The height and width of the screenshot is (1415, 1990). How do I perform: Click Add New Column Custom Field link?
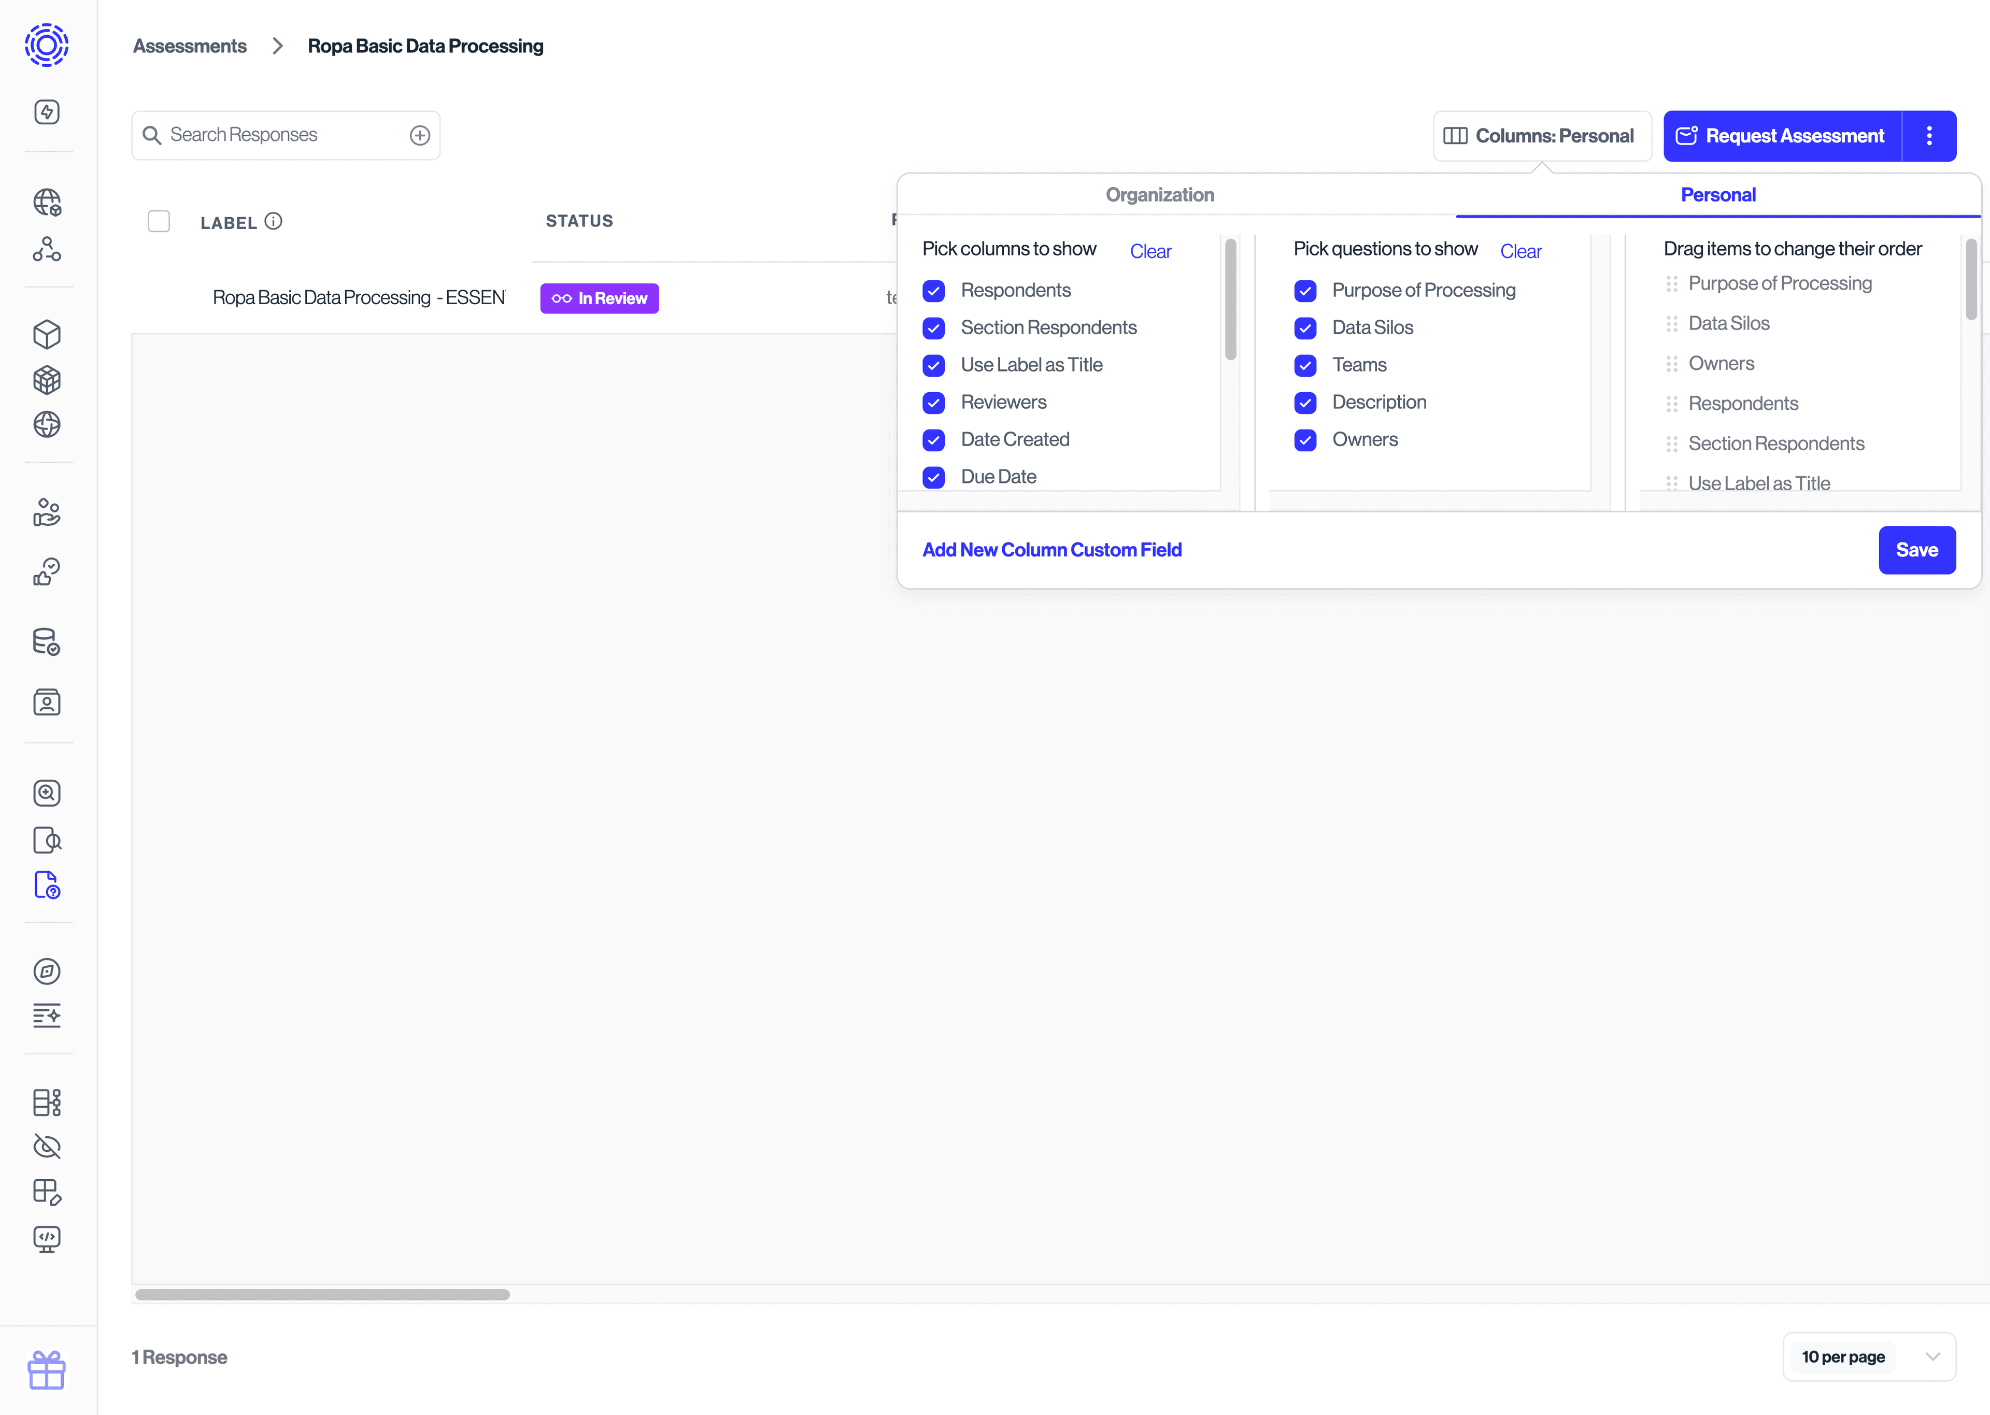click(1051, 549)
